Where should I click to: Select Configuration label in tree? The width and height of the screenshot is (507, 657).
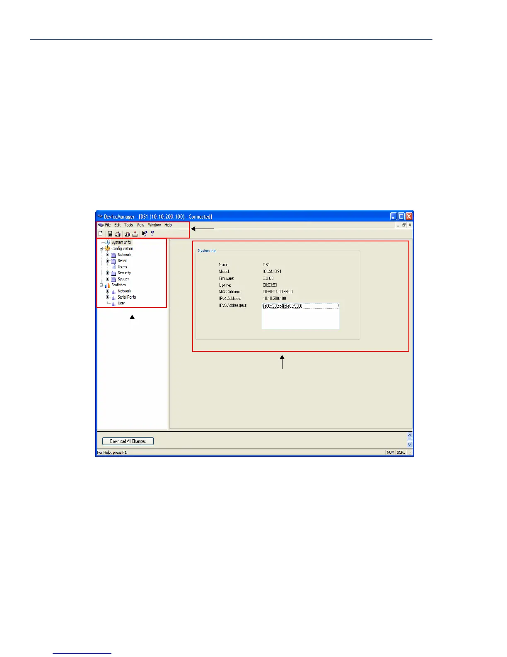coord(122,249)
